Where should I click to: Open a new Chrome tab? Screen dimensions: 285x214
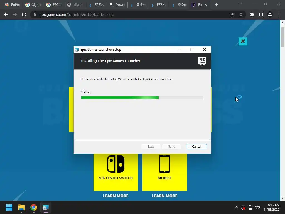pos(216,5)
